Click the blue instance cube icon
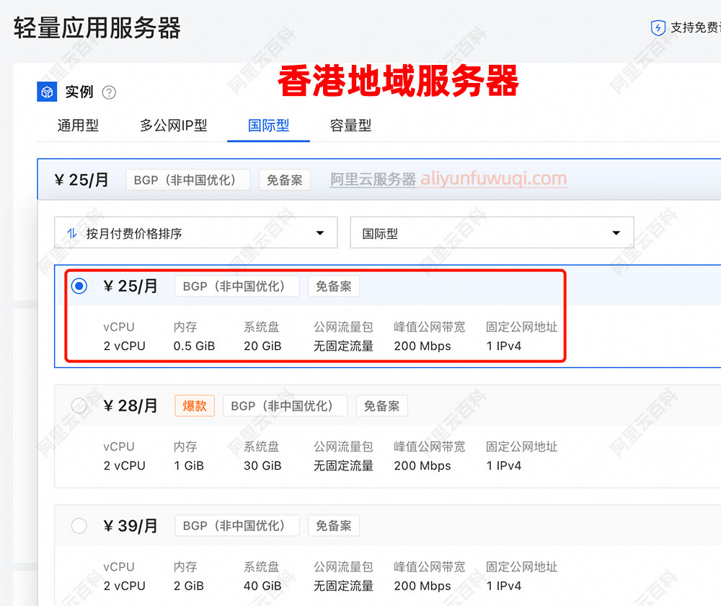 pos(47,92)
